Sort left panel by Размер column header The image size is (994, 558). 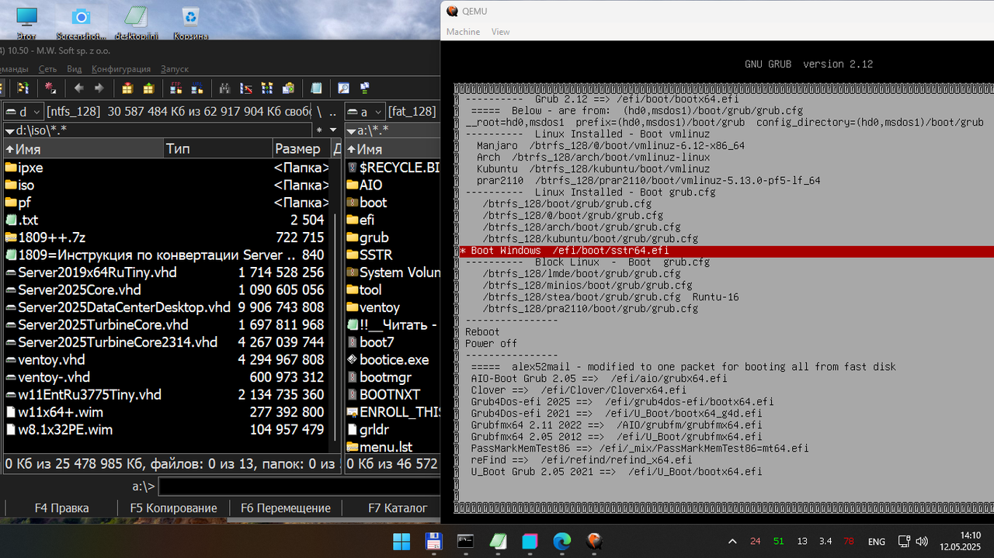[x=301, y=148]
